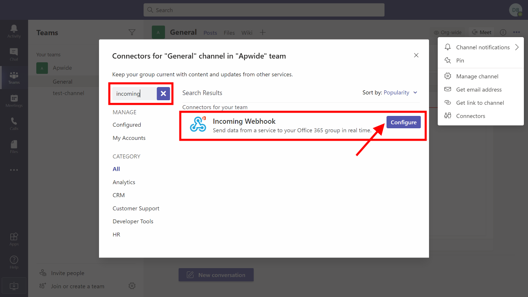Expand Channel notifications submenu
The image size is (528, 297).
click(481, 47)
